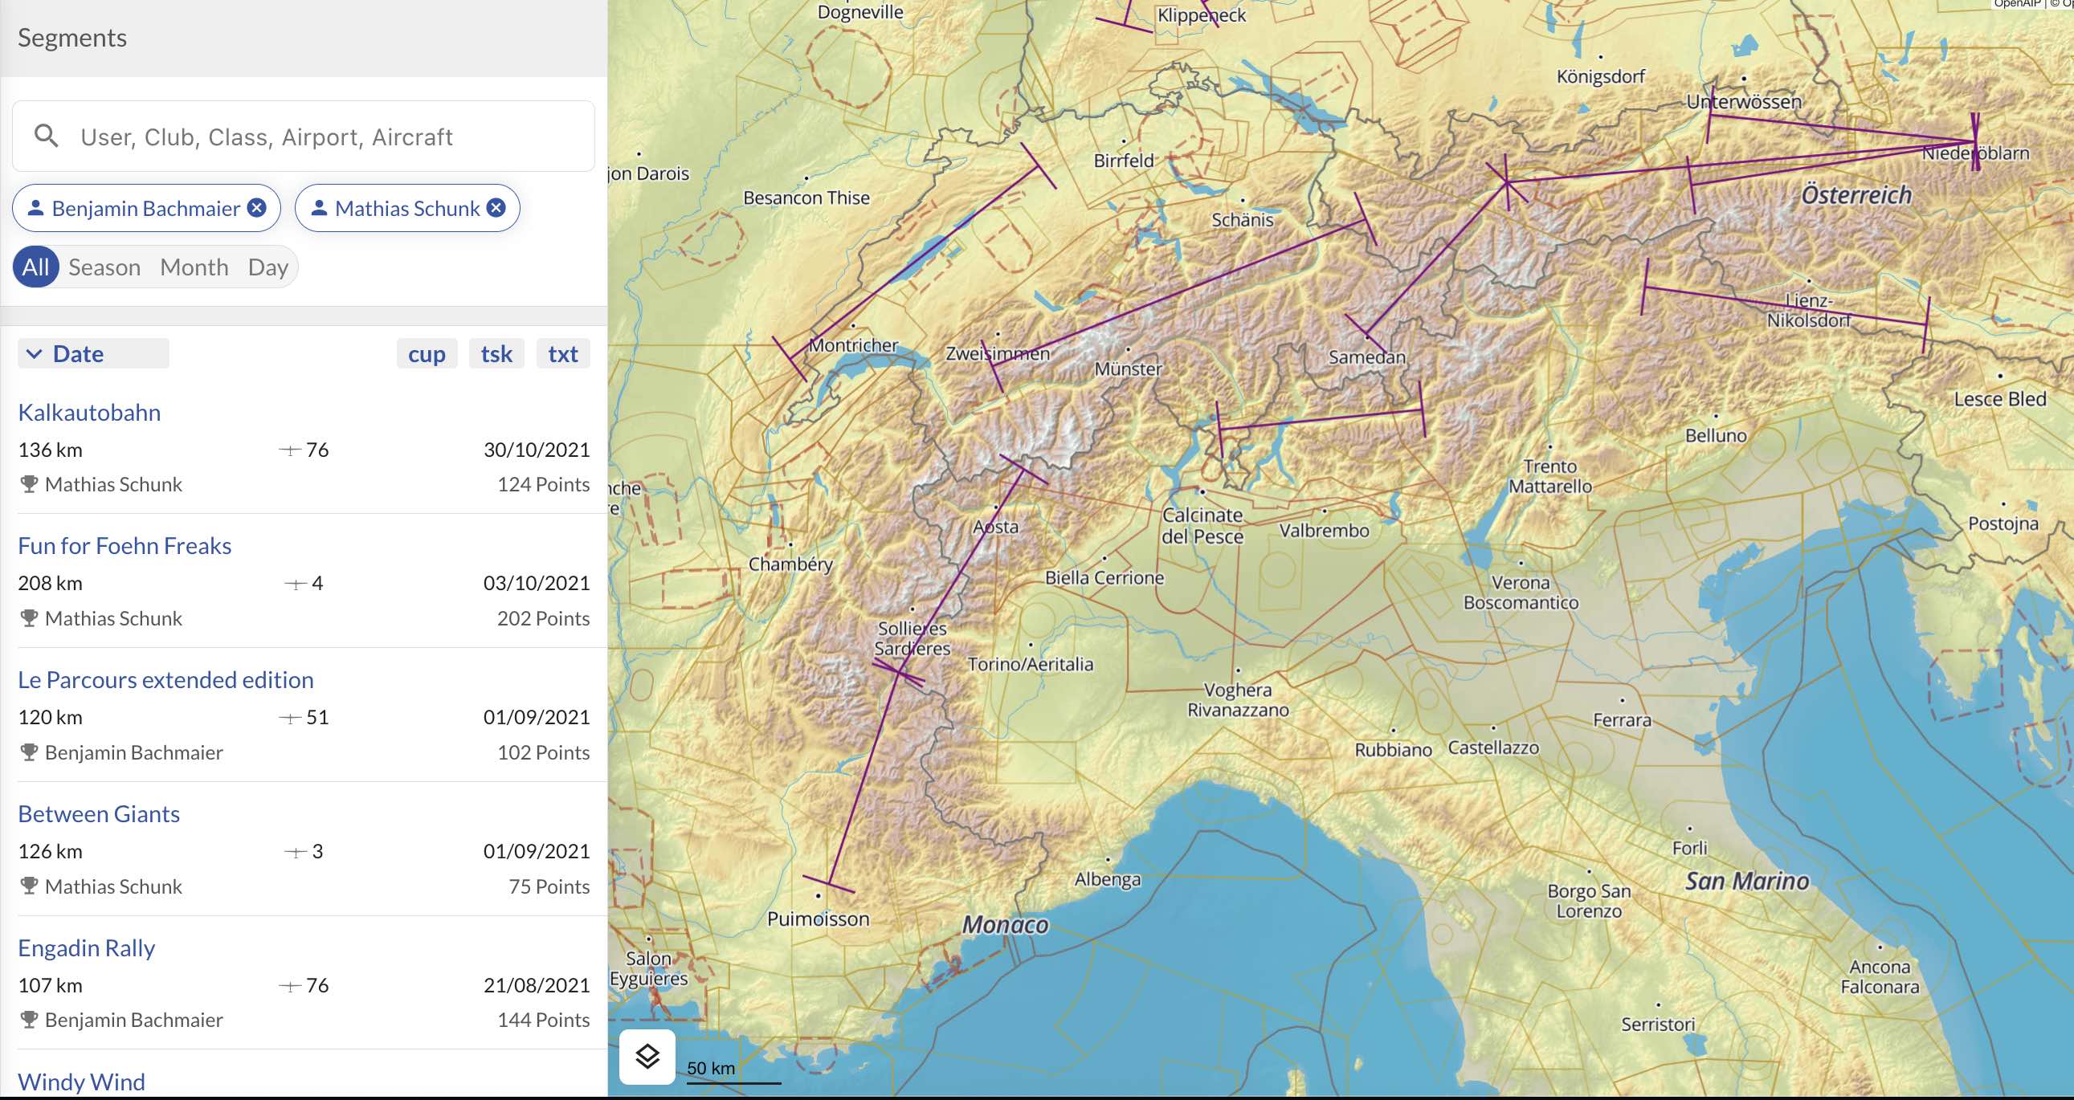Viewport: 2074px width, 1100px height.
Task: Click glider icon beside 76 in Engadin Rally row
Action: (290, 986)
